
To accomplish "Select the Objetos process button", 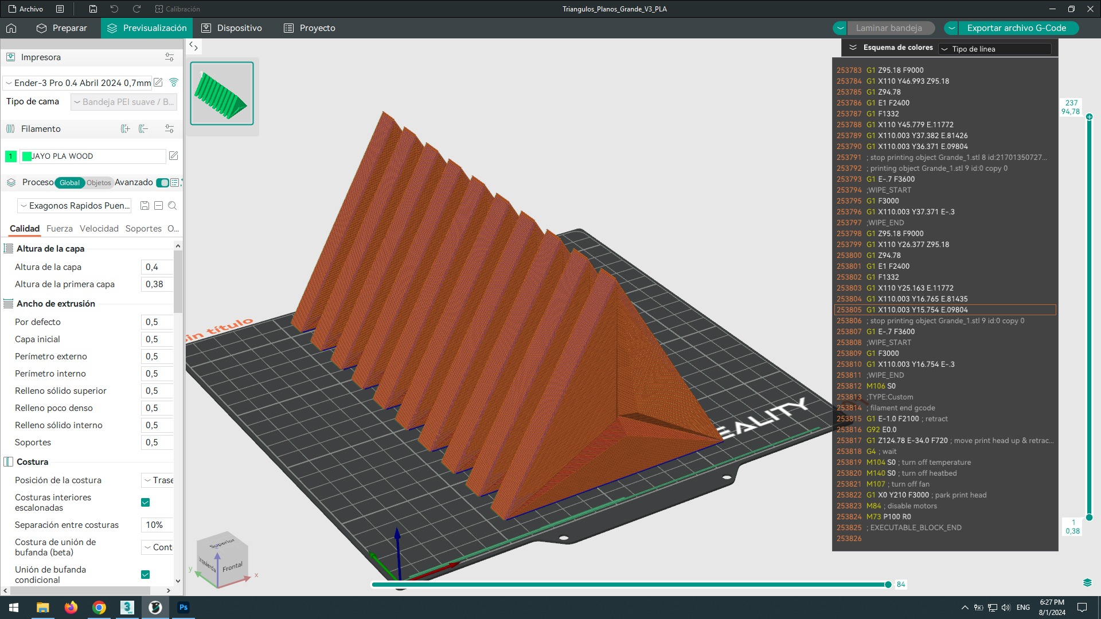I will (99, 183).
